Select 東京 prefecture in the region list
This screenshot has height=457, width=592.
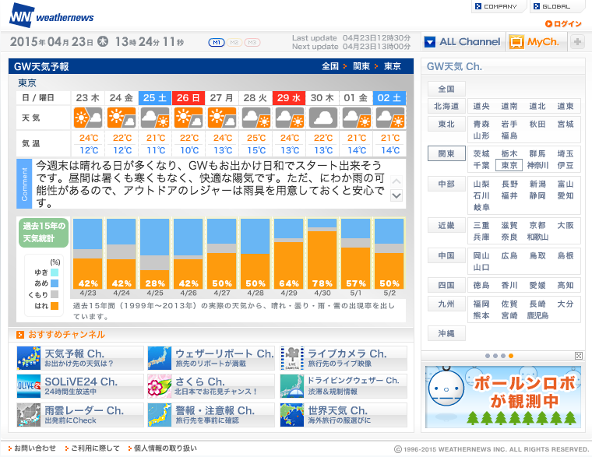509,165
